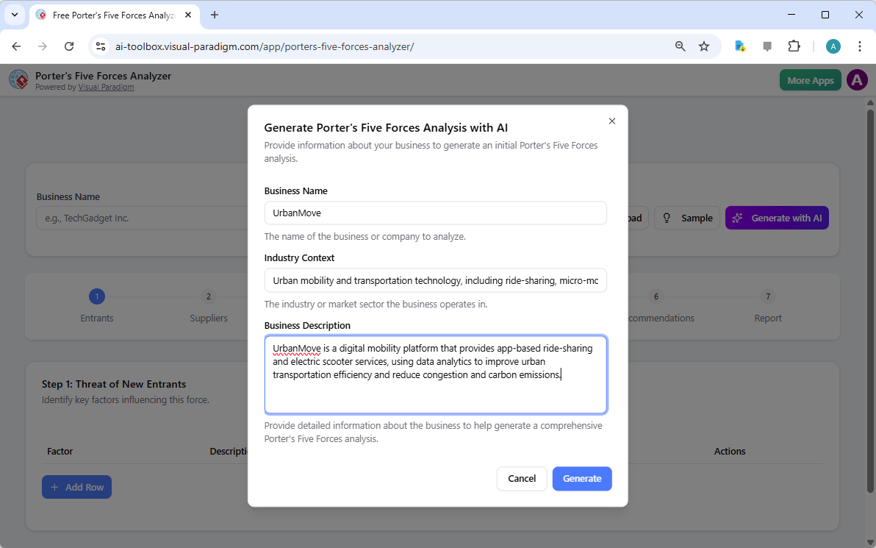Click the Generate with AI sparkle icon
This screenshot has width=876, height=548.
pyautogui.click(x=738, y=218)
